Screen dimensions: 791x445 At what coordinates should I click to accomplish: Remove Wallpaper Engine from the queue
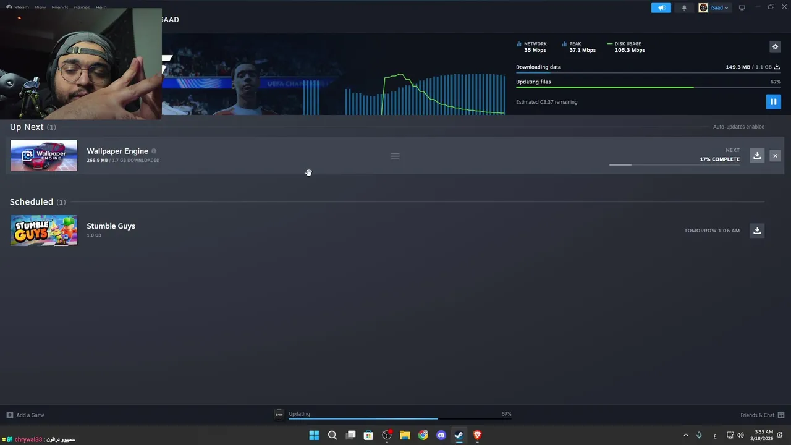[x=775, y=156]
